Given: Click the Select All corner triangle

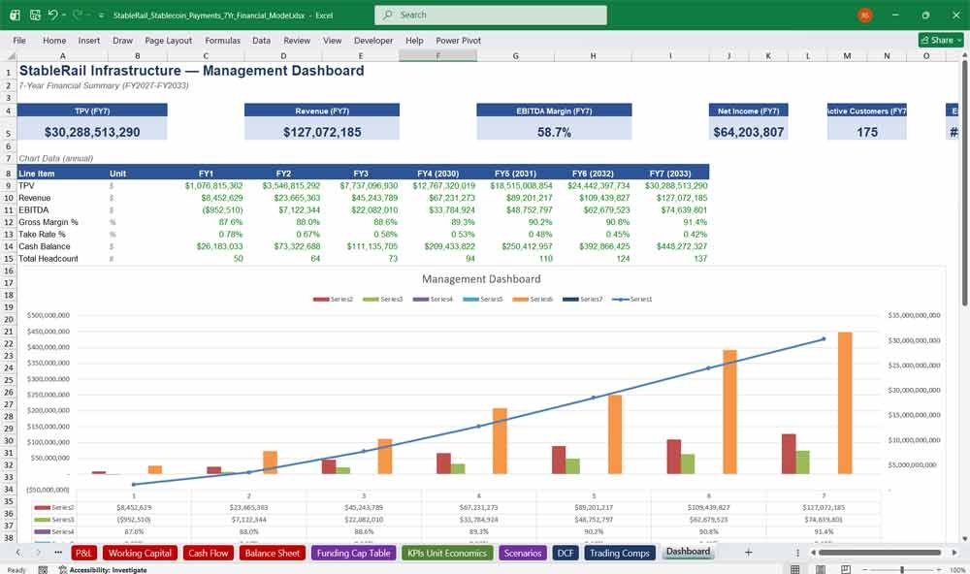Looking at the screenshot, I should pyautogui.click(x=11, y=56).
